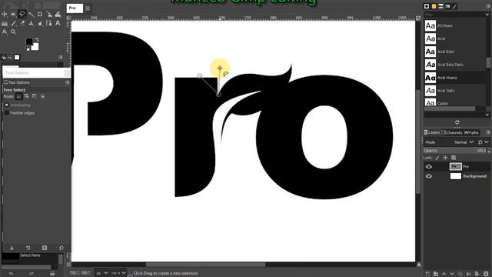This screenshot has height=277, width=492.
Task: Open the toolbox tab configuration menu
Action: [x=61, y=57]
